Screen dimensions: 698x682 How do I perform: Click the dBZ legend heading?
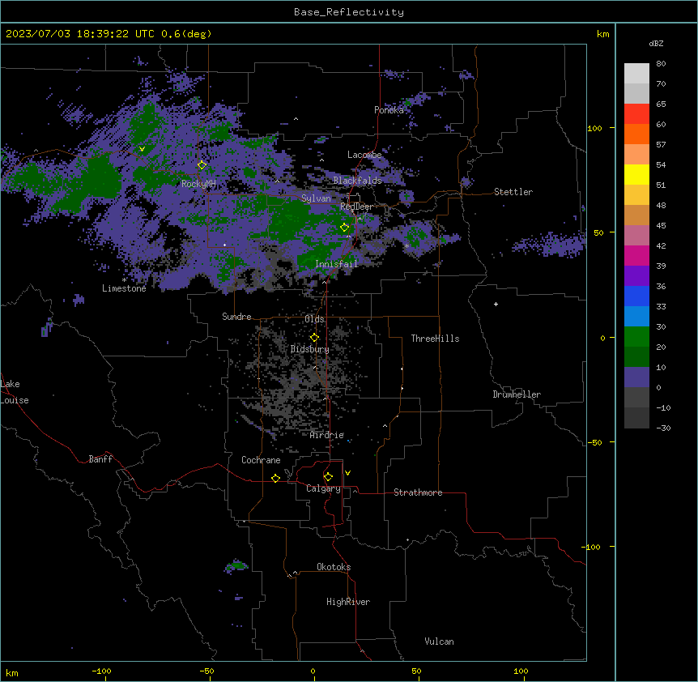coord(656,43)
